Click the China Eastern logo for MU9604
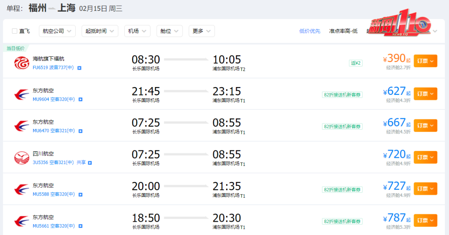The height and width of the screenshot is (235, 449). (22, 94)
